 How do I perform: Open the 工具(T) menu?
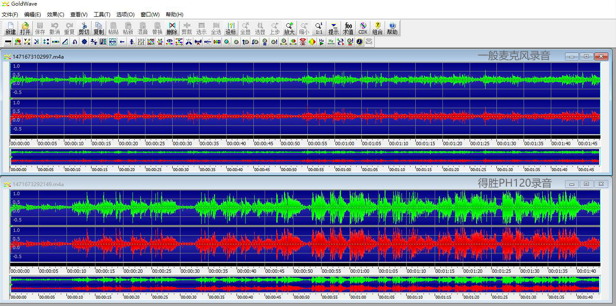[x=102, y=15]
